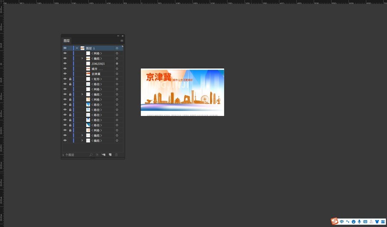Open the four-squares toolbox icon in IME bar
Screen dimensions: 387x227
(x=383, y=221)
